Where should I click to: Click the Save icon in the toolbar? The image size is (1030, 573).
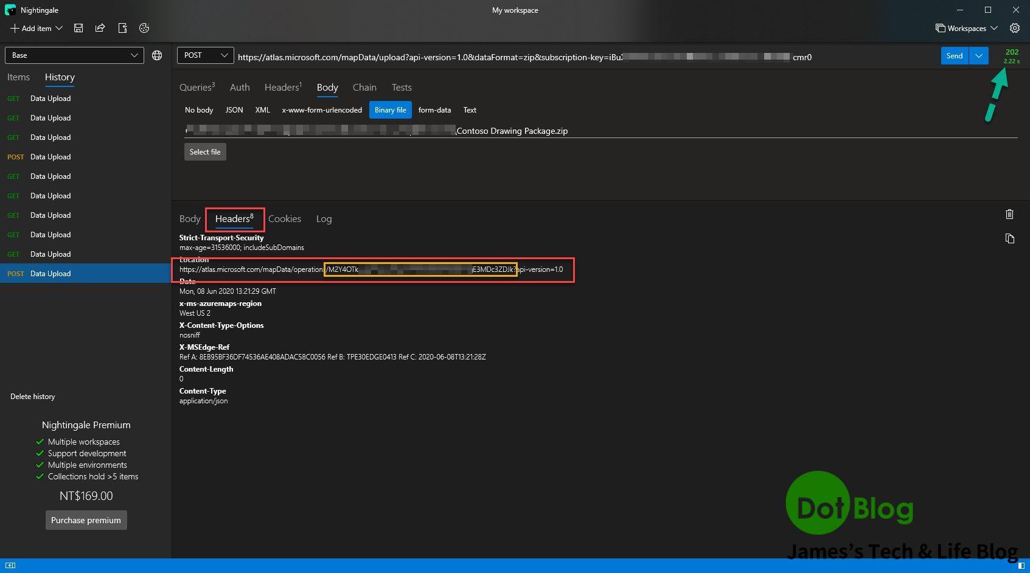[78, 28]
